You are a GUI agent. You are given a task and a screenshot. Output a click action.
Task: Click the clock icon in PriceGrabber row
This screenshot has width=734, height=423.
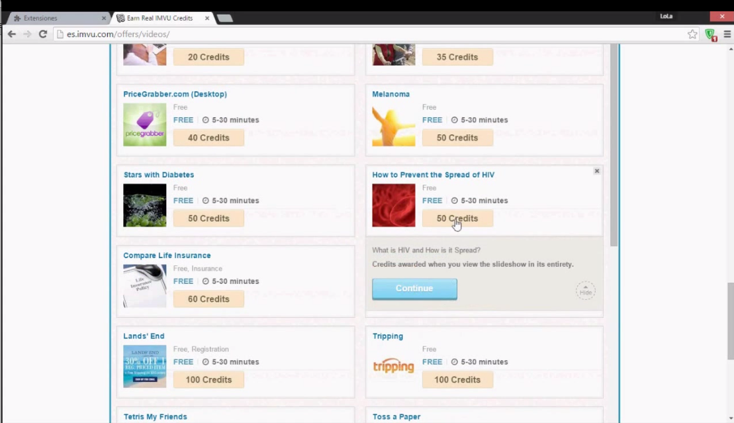pos(205,120)
